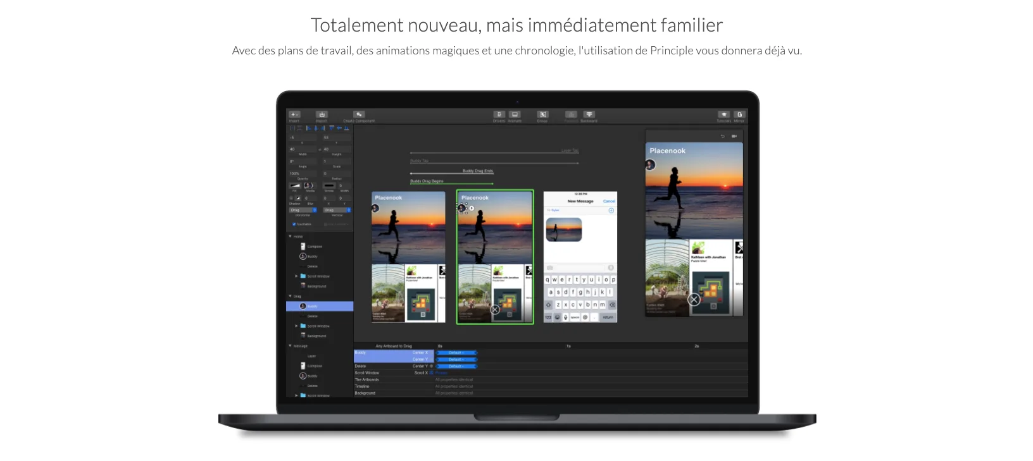Click the Group toolbar icon
Viewport: 1033px width, 461px height.
542,114
